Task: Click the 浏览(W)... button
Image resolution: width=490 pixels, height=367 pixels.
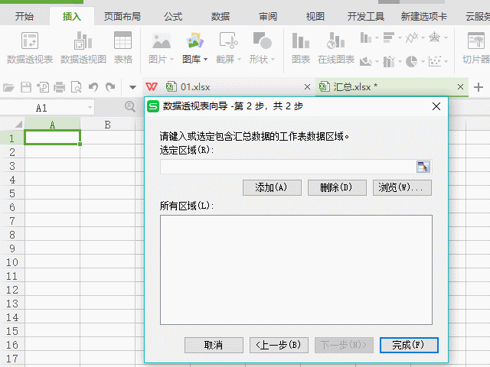Action: (402, 187)
